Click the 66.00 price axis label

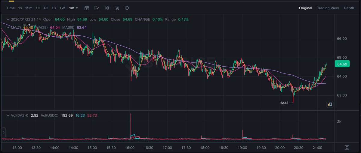[342, 39]
